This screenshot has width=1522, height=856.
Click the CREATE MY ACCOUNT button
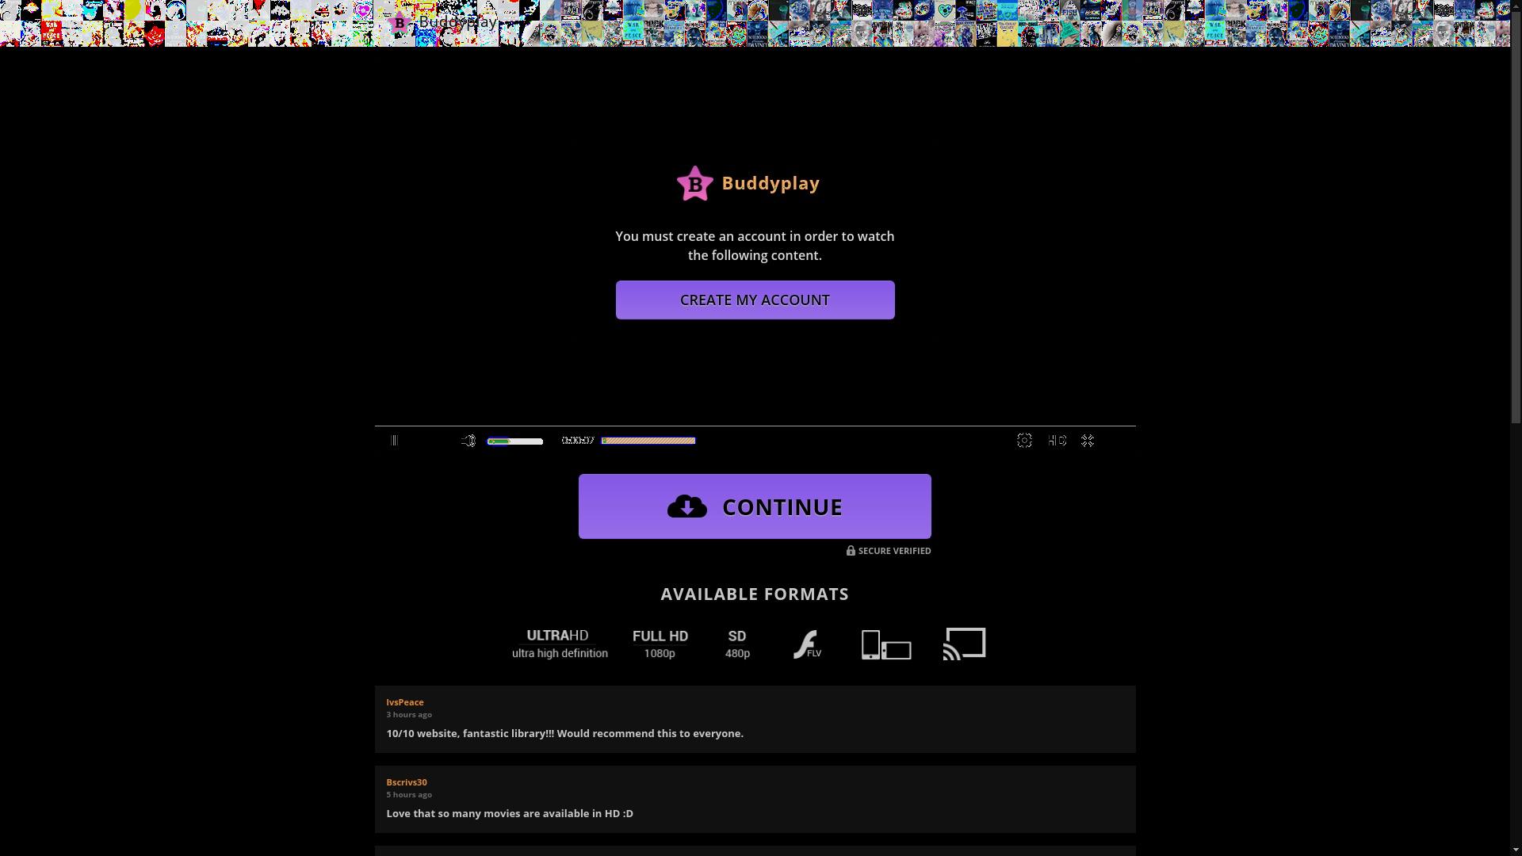click(755, 300)
